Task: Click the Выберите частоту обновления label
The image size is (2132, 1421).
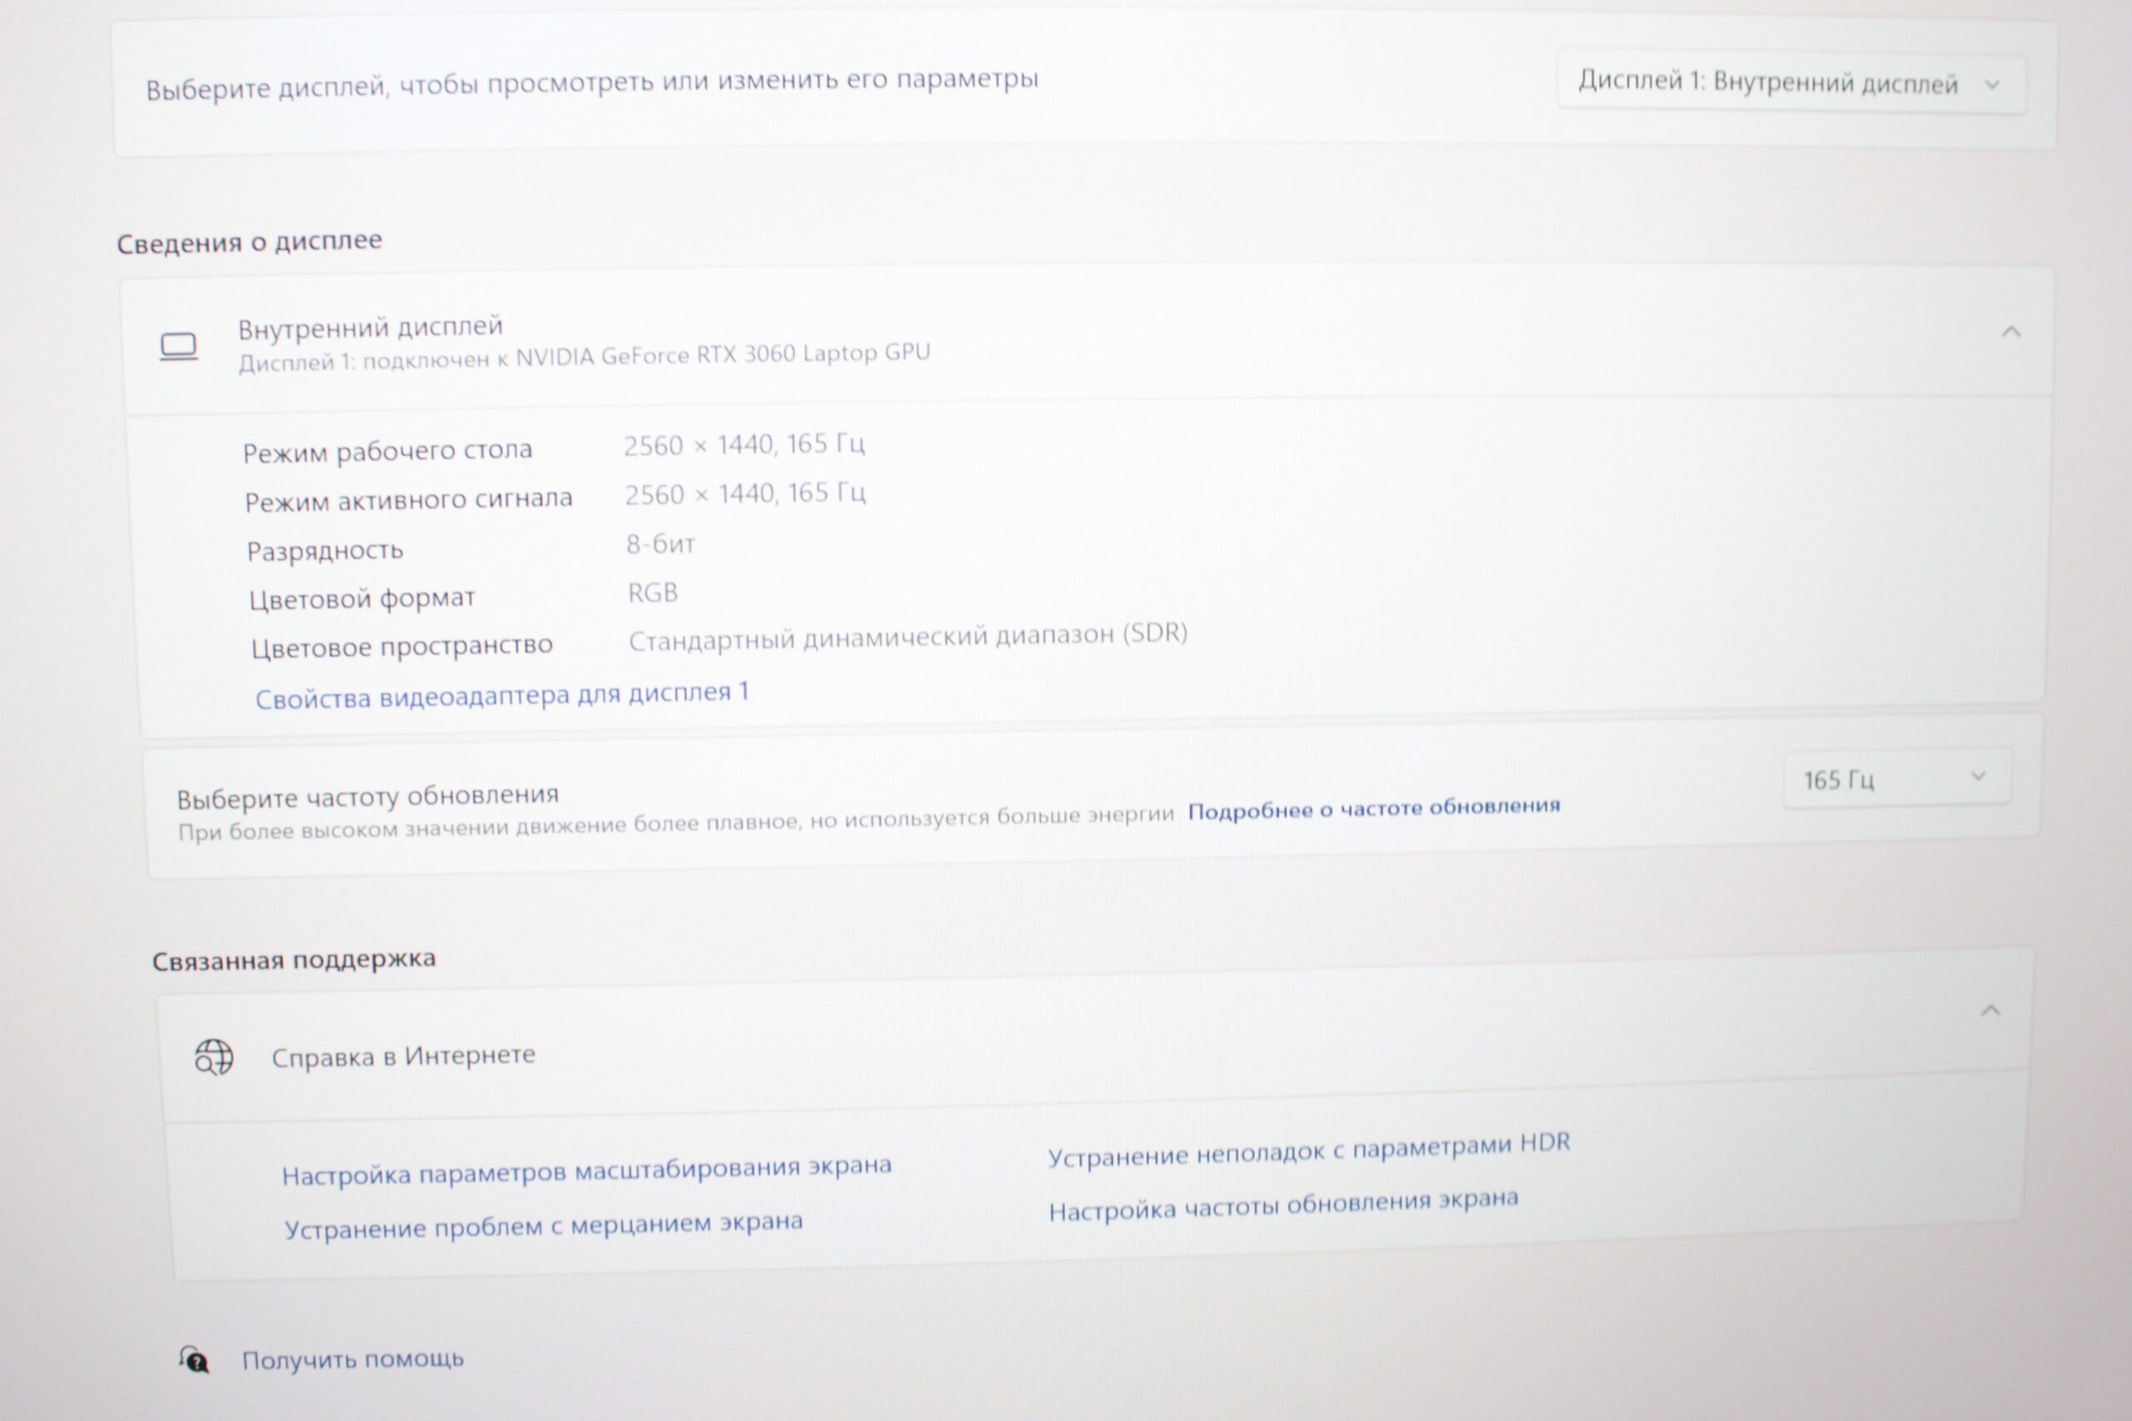Action: (367, 797)
